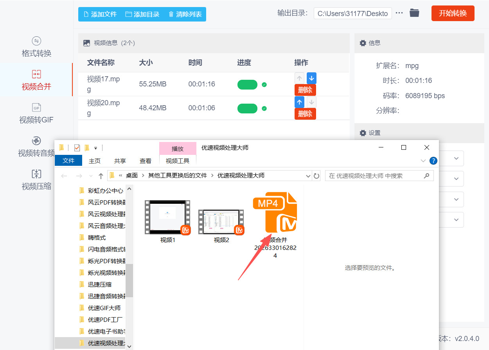Click the Explorer forward arrow
Screen dimensions: 489x350
pyautogui.click(x=79, y=176)
